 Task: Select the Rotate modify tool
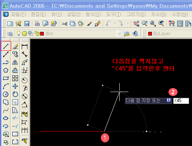tap(15, 94)
